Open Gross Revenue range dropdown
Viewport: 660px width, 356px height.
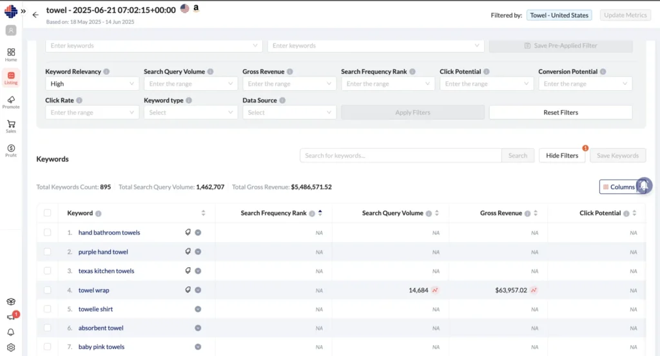tap(289, 84)
